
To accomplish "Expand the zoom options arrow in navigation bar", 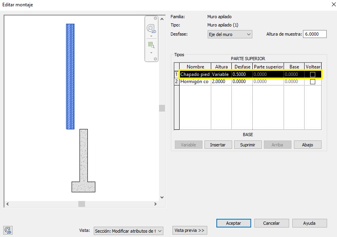I will coord(151,52).
